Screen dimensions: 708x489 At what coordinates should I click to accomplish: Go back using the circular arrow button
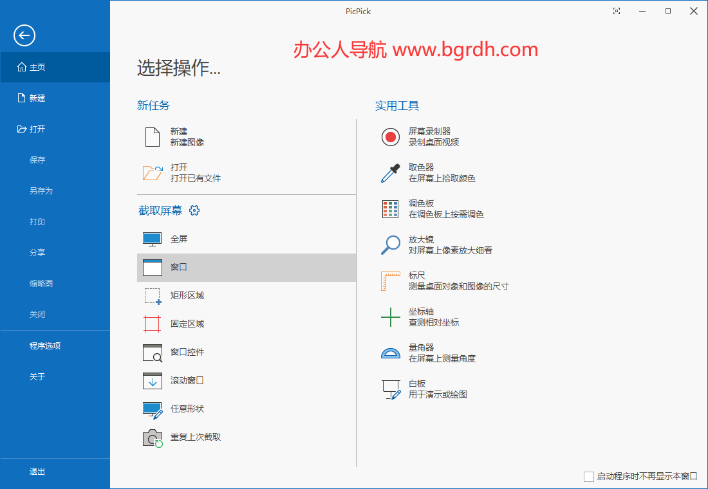(x=24, y=35)
